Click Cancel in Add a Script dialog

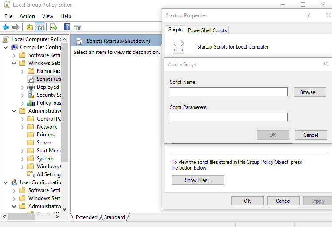click(311, 135)
